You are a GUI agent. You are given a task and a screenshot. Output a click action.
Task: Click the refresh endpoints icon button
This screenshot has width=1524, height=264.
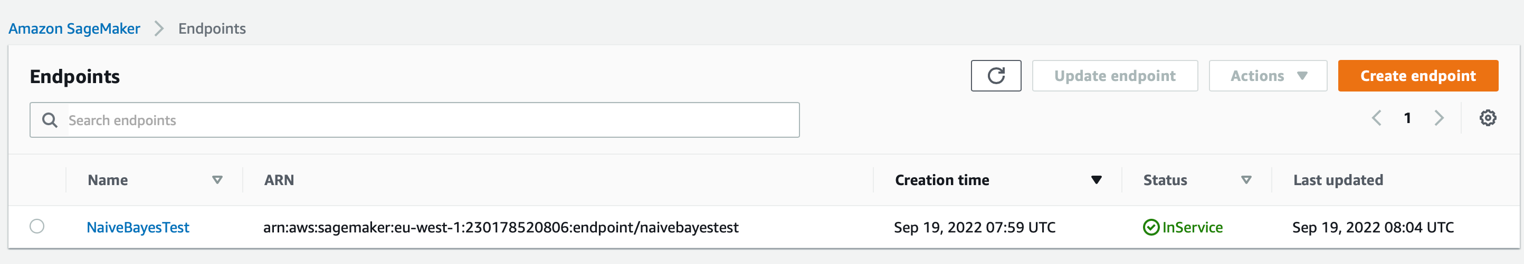pyautogui.click(x=996, y=76)
